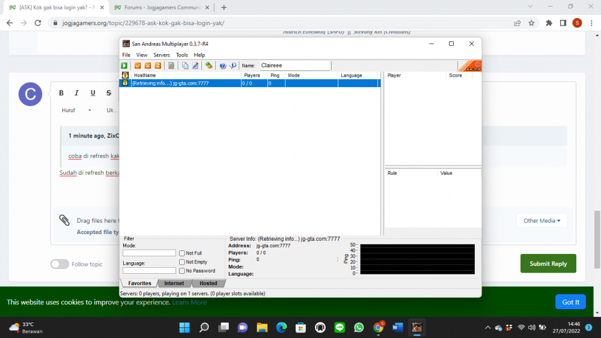601x338 pixels.
Task: Click the blue Help question mark icon
Action: pyautogui.click(x=223, y=66)
